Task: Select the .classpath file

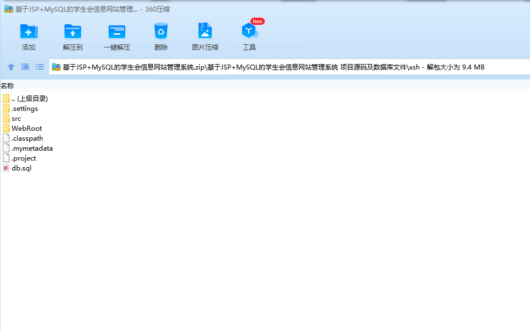Action: 27,139
